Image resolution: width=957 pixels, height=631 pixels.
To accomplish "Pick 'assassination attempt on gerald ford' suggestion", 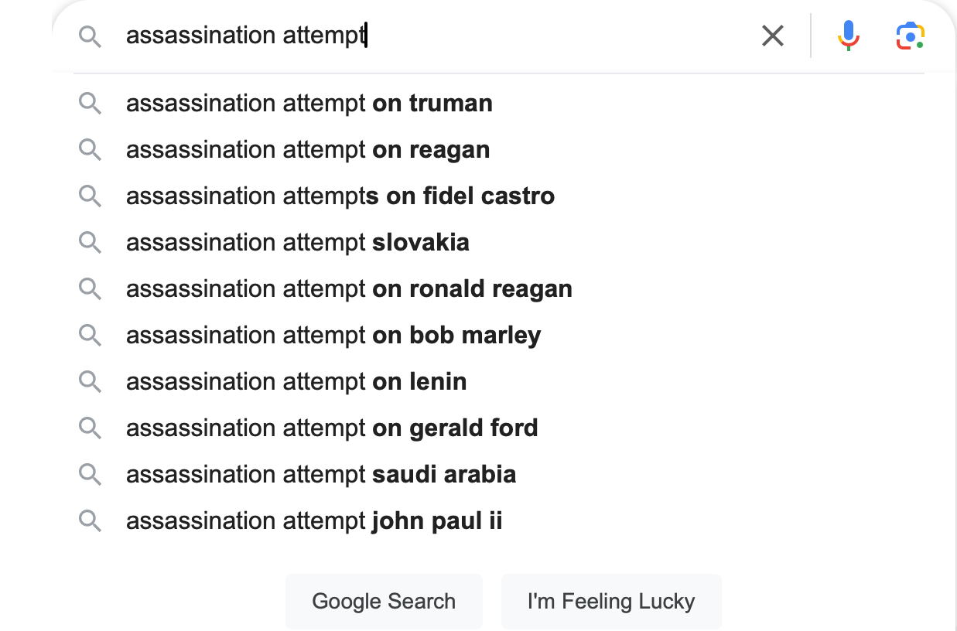I will (331, 428).
